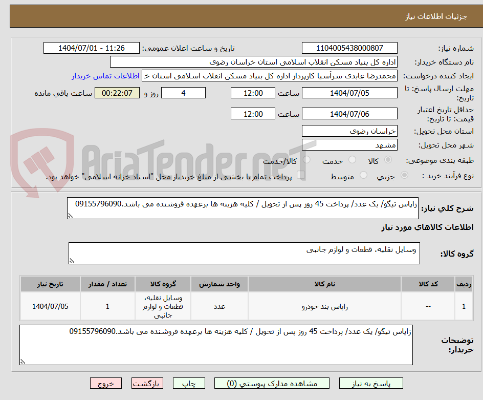Click the resize handle icon of the need description box
This screenshot has height=400, width=483.
tap(70, 215)
